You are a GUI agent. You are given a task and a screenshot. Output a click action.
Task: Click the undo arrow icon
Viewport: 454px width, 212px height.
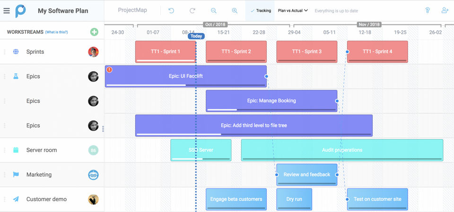tap(171, 10)
